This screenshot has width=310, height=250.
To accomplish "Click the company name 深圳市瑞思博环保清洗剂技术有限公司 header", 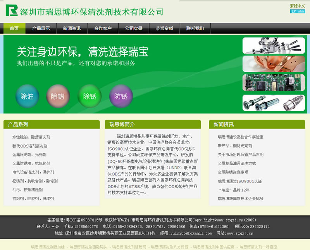I will (91, 12).
